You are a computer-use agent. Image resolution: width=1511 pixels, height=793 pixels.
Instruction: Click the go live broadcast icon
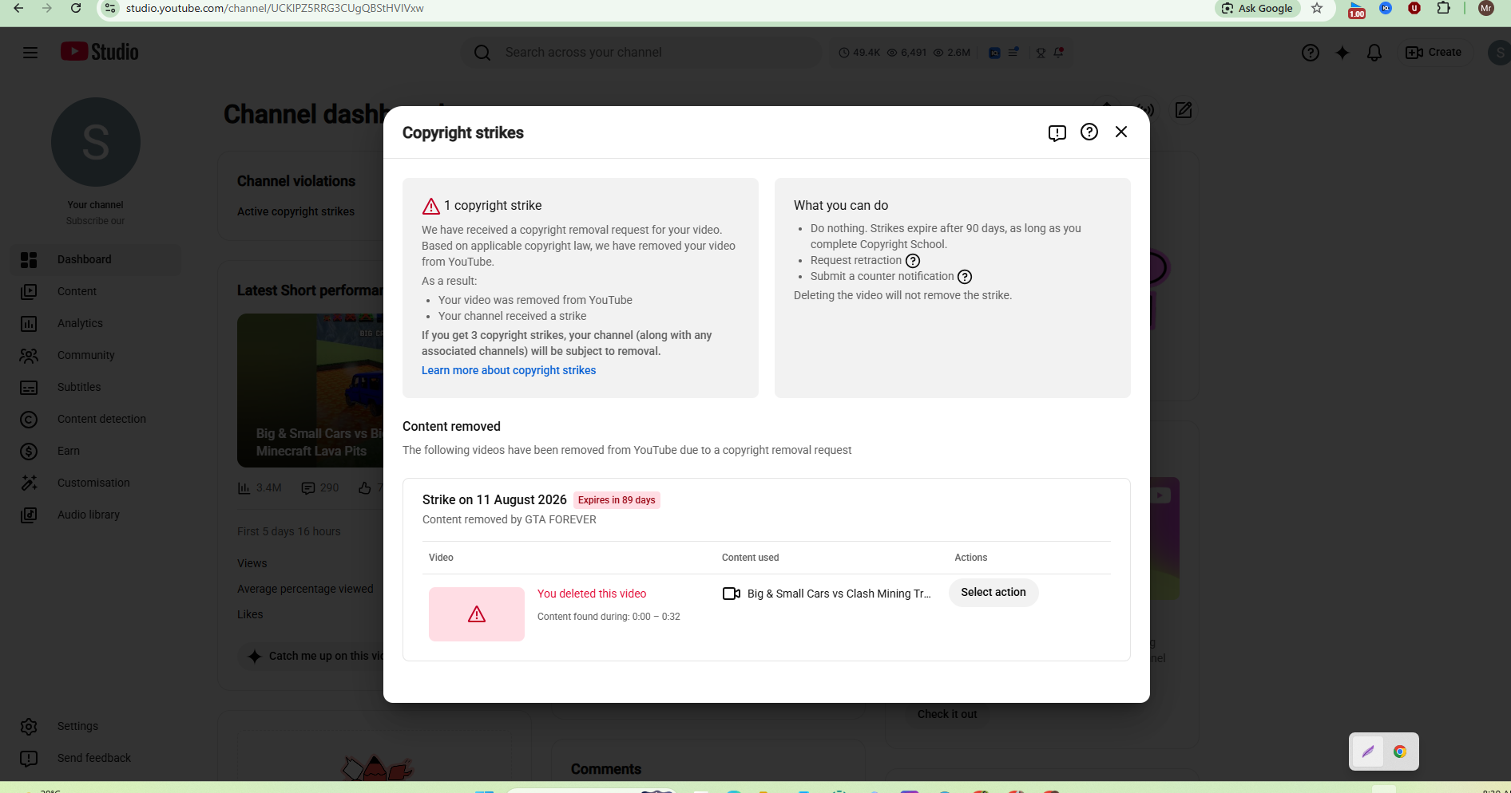pos(1147,110)
